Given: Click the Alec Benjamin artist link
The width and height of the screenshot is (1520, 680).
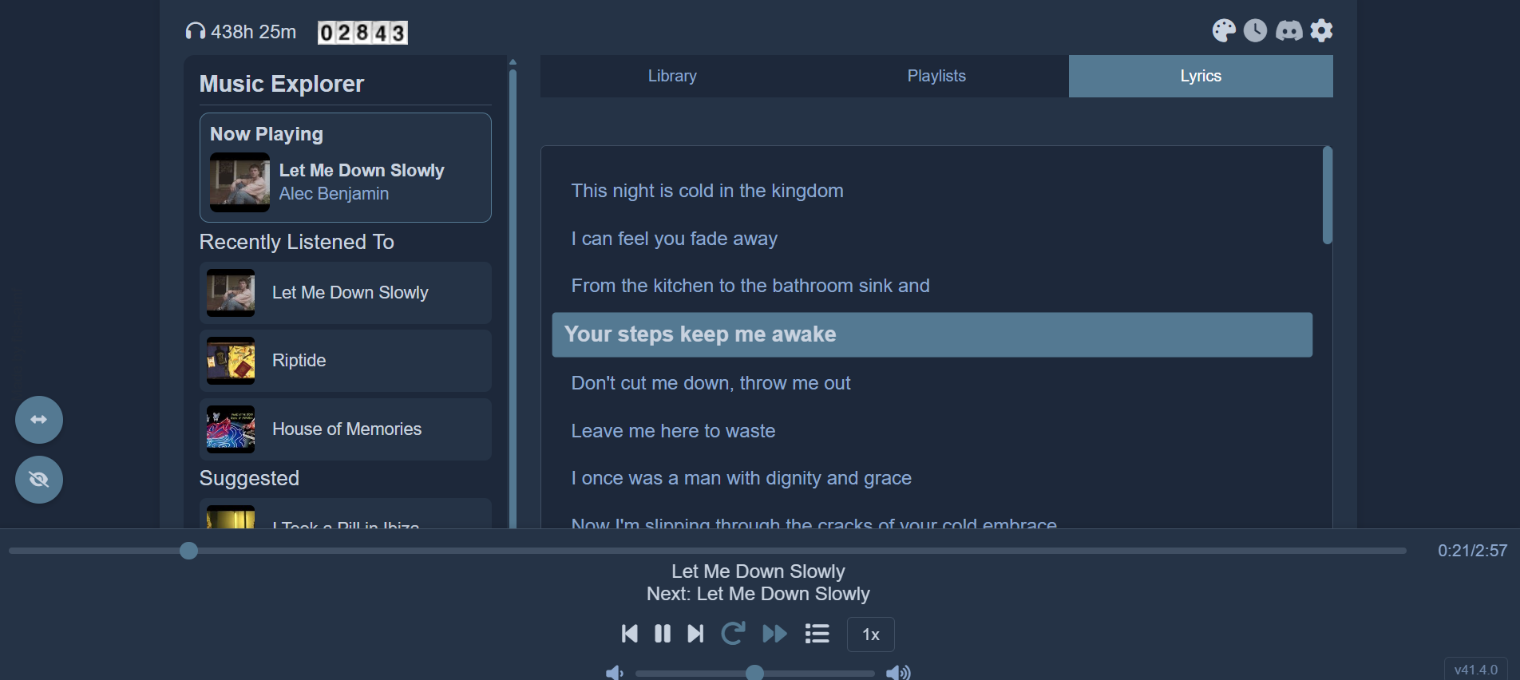Looking at the screenshot, I should point(334,194).
